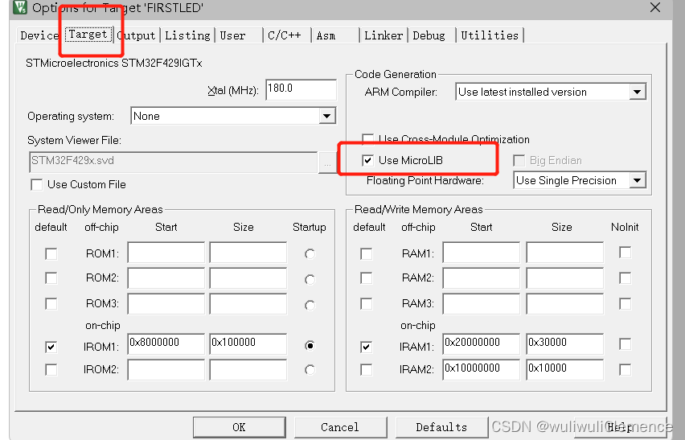Check the IRAM2 default checkbox
Screen dimensions: 685x440
366,370
